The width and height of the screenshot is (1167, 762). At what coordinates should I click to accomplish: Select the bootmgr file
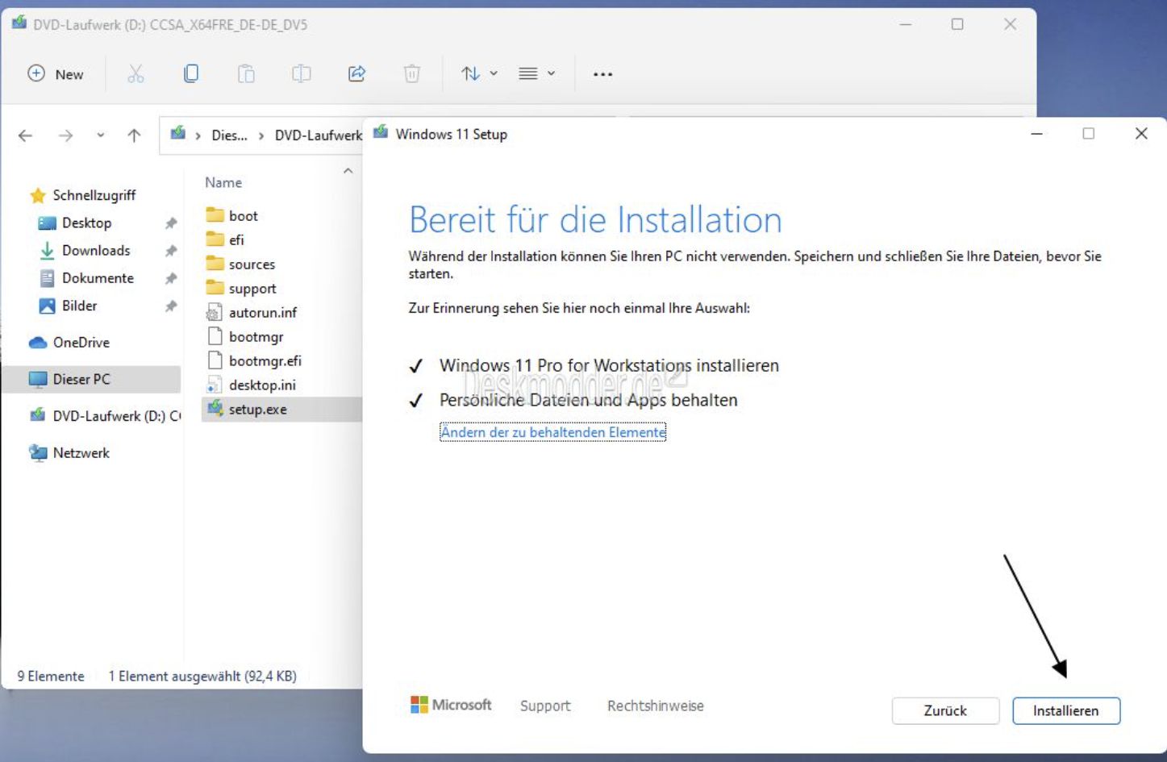(245, 337)
